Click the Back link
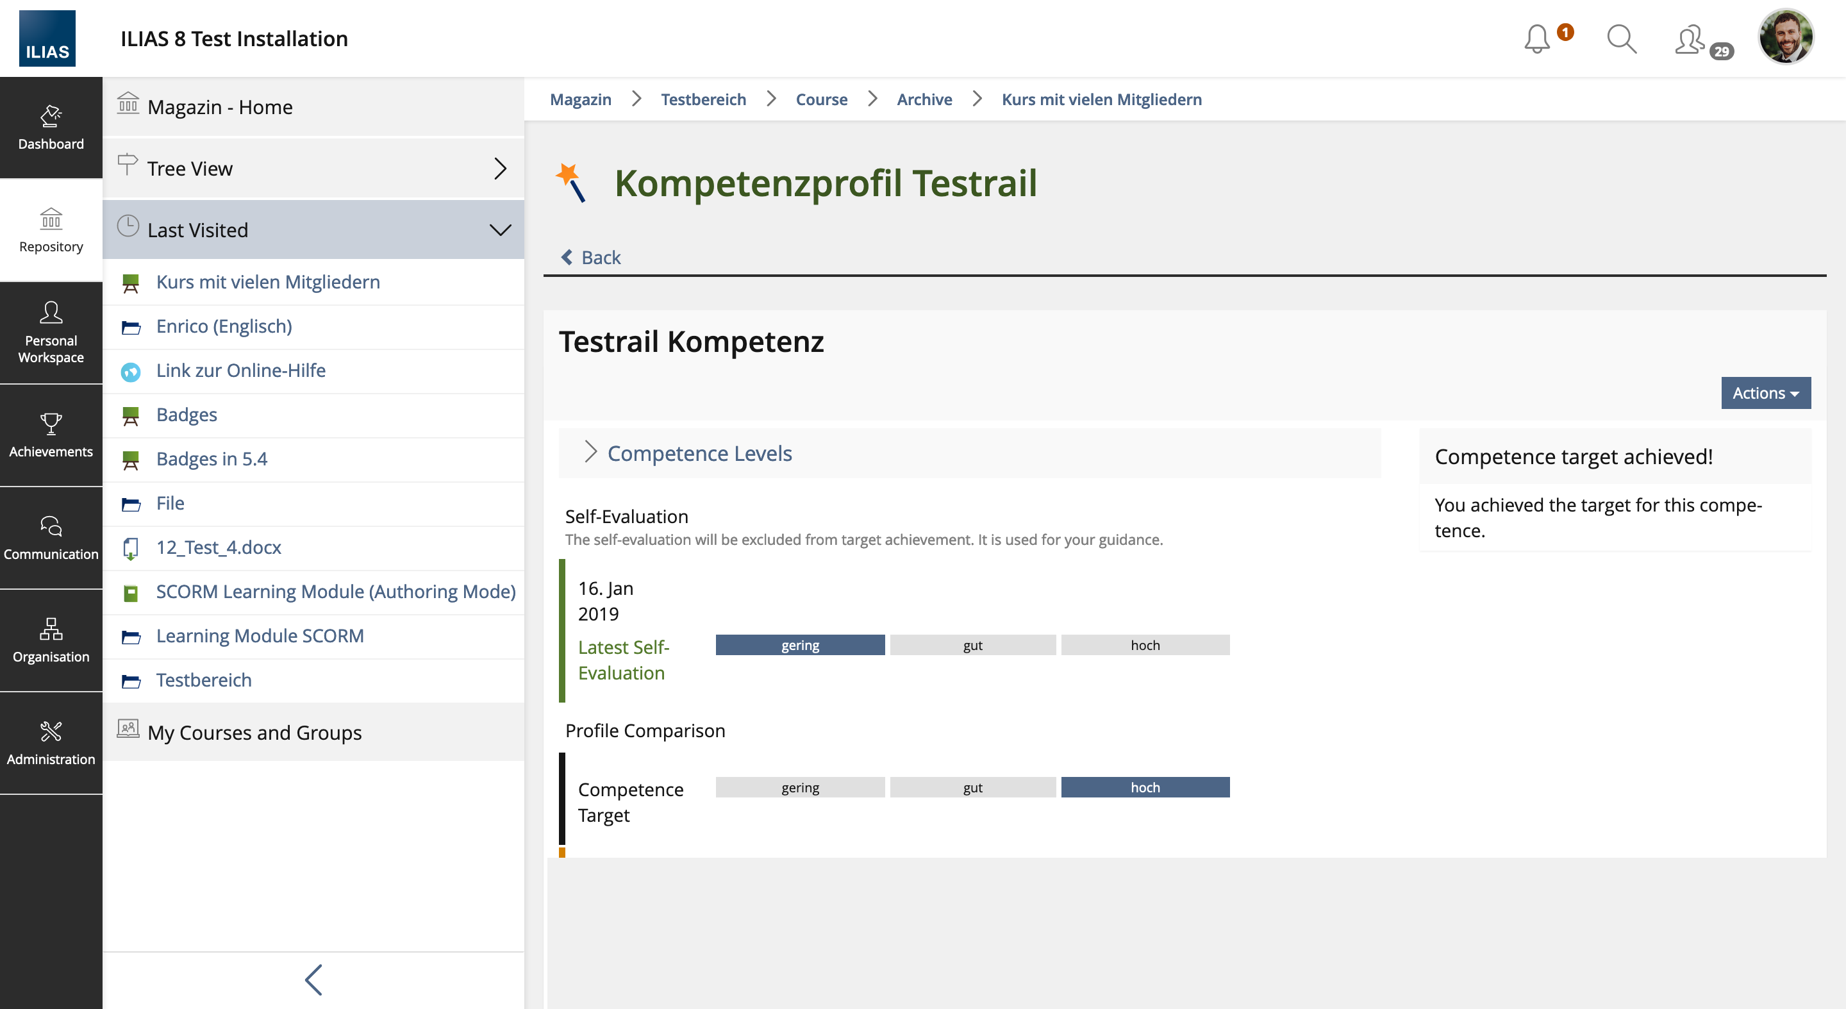Viewport: 1846px width, 1009px height. [x=591, y=257]
